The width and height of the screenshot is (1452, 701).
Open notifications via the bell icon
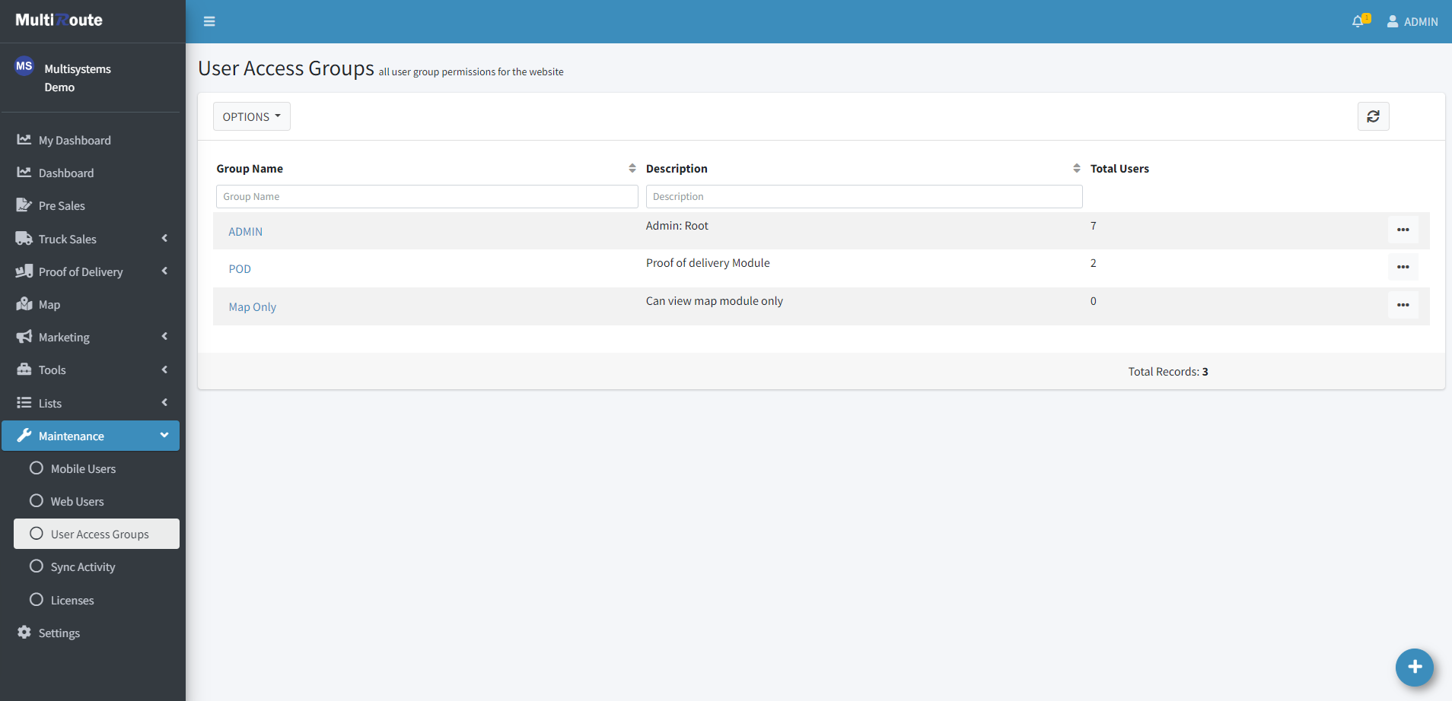tap(1360, 21)
